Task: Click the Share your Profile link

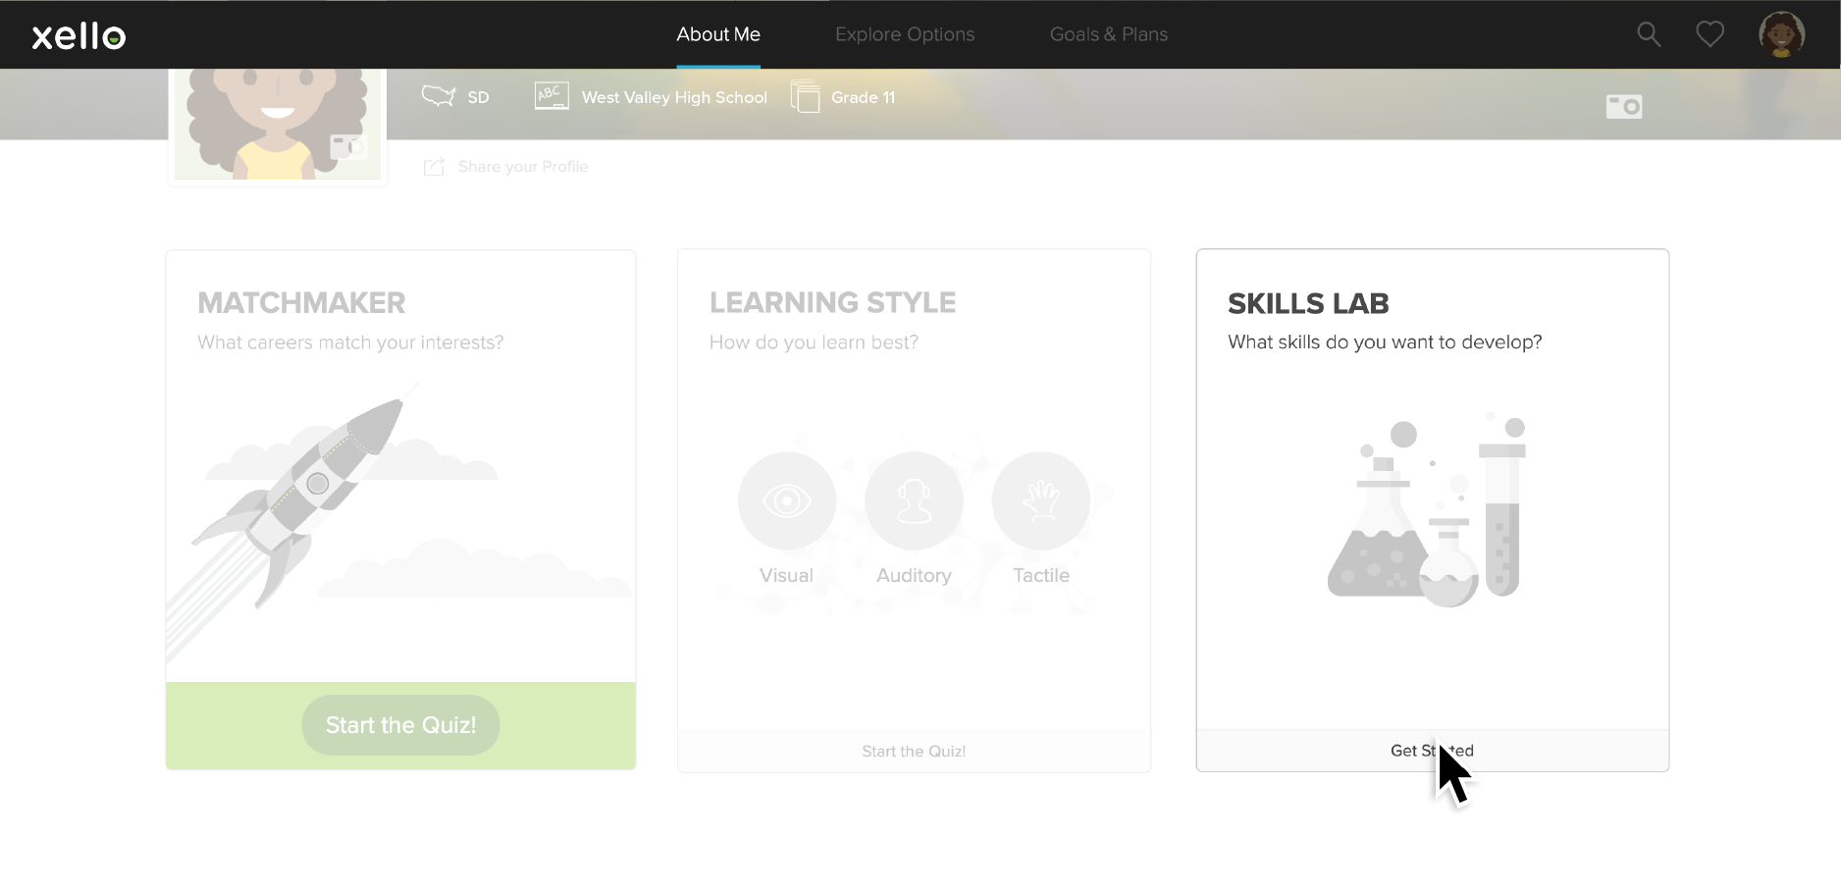Action: click(523, 167)
